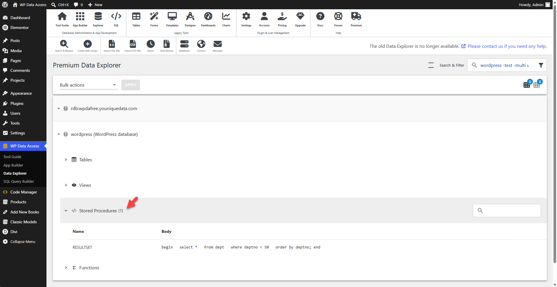Collapse the Stored Procedures section
The height and width of the screenshot is (287, 557).
tap(66, 211)
